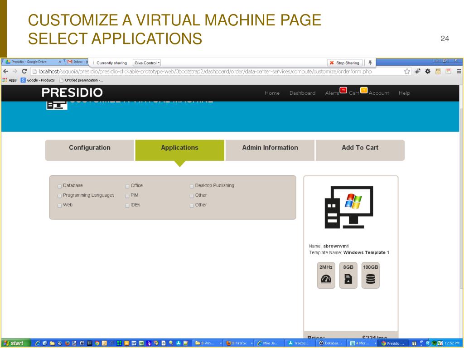Viewport: 464px width, 348px height.
Task: Click the 2MHz CPU speed gauge icon
Action: [326, 279]
